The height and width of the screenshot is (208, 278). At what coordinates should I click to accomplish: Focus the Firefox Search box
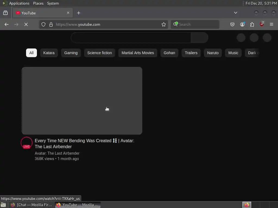pyautogui.click(x=195, y=24)
